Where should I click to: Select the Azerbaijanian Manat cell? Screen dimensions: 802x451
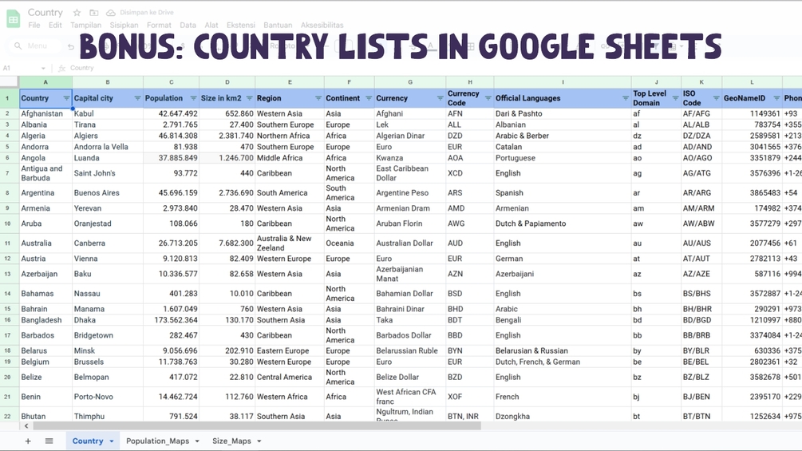pyautogui.click(x=410, y=274)
